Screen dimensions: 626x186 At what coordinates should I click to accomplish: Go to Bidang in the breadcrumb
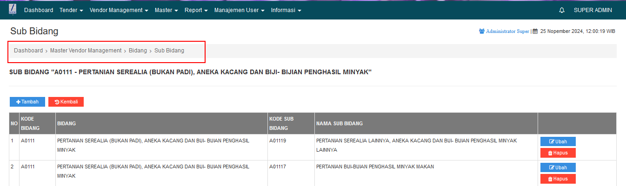point(138,51)
